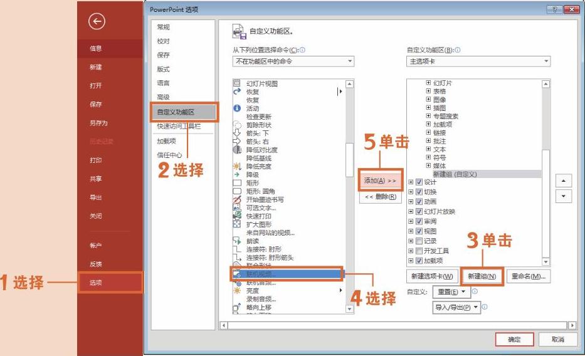
Task: Click the rectangle icon for 矩形
Action: [237, 182]
